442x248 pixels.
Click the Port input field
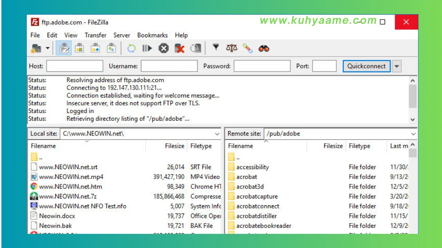(324, 66)
